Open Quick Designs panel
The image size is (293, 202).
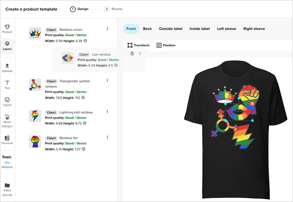(7, 121)
